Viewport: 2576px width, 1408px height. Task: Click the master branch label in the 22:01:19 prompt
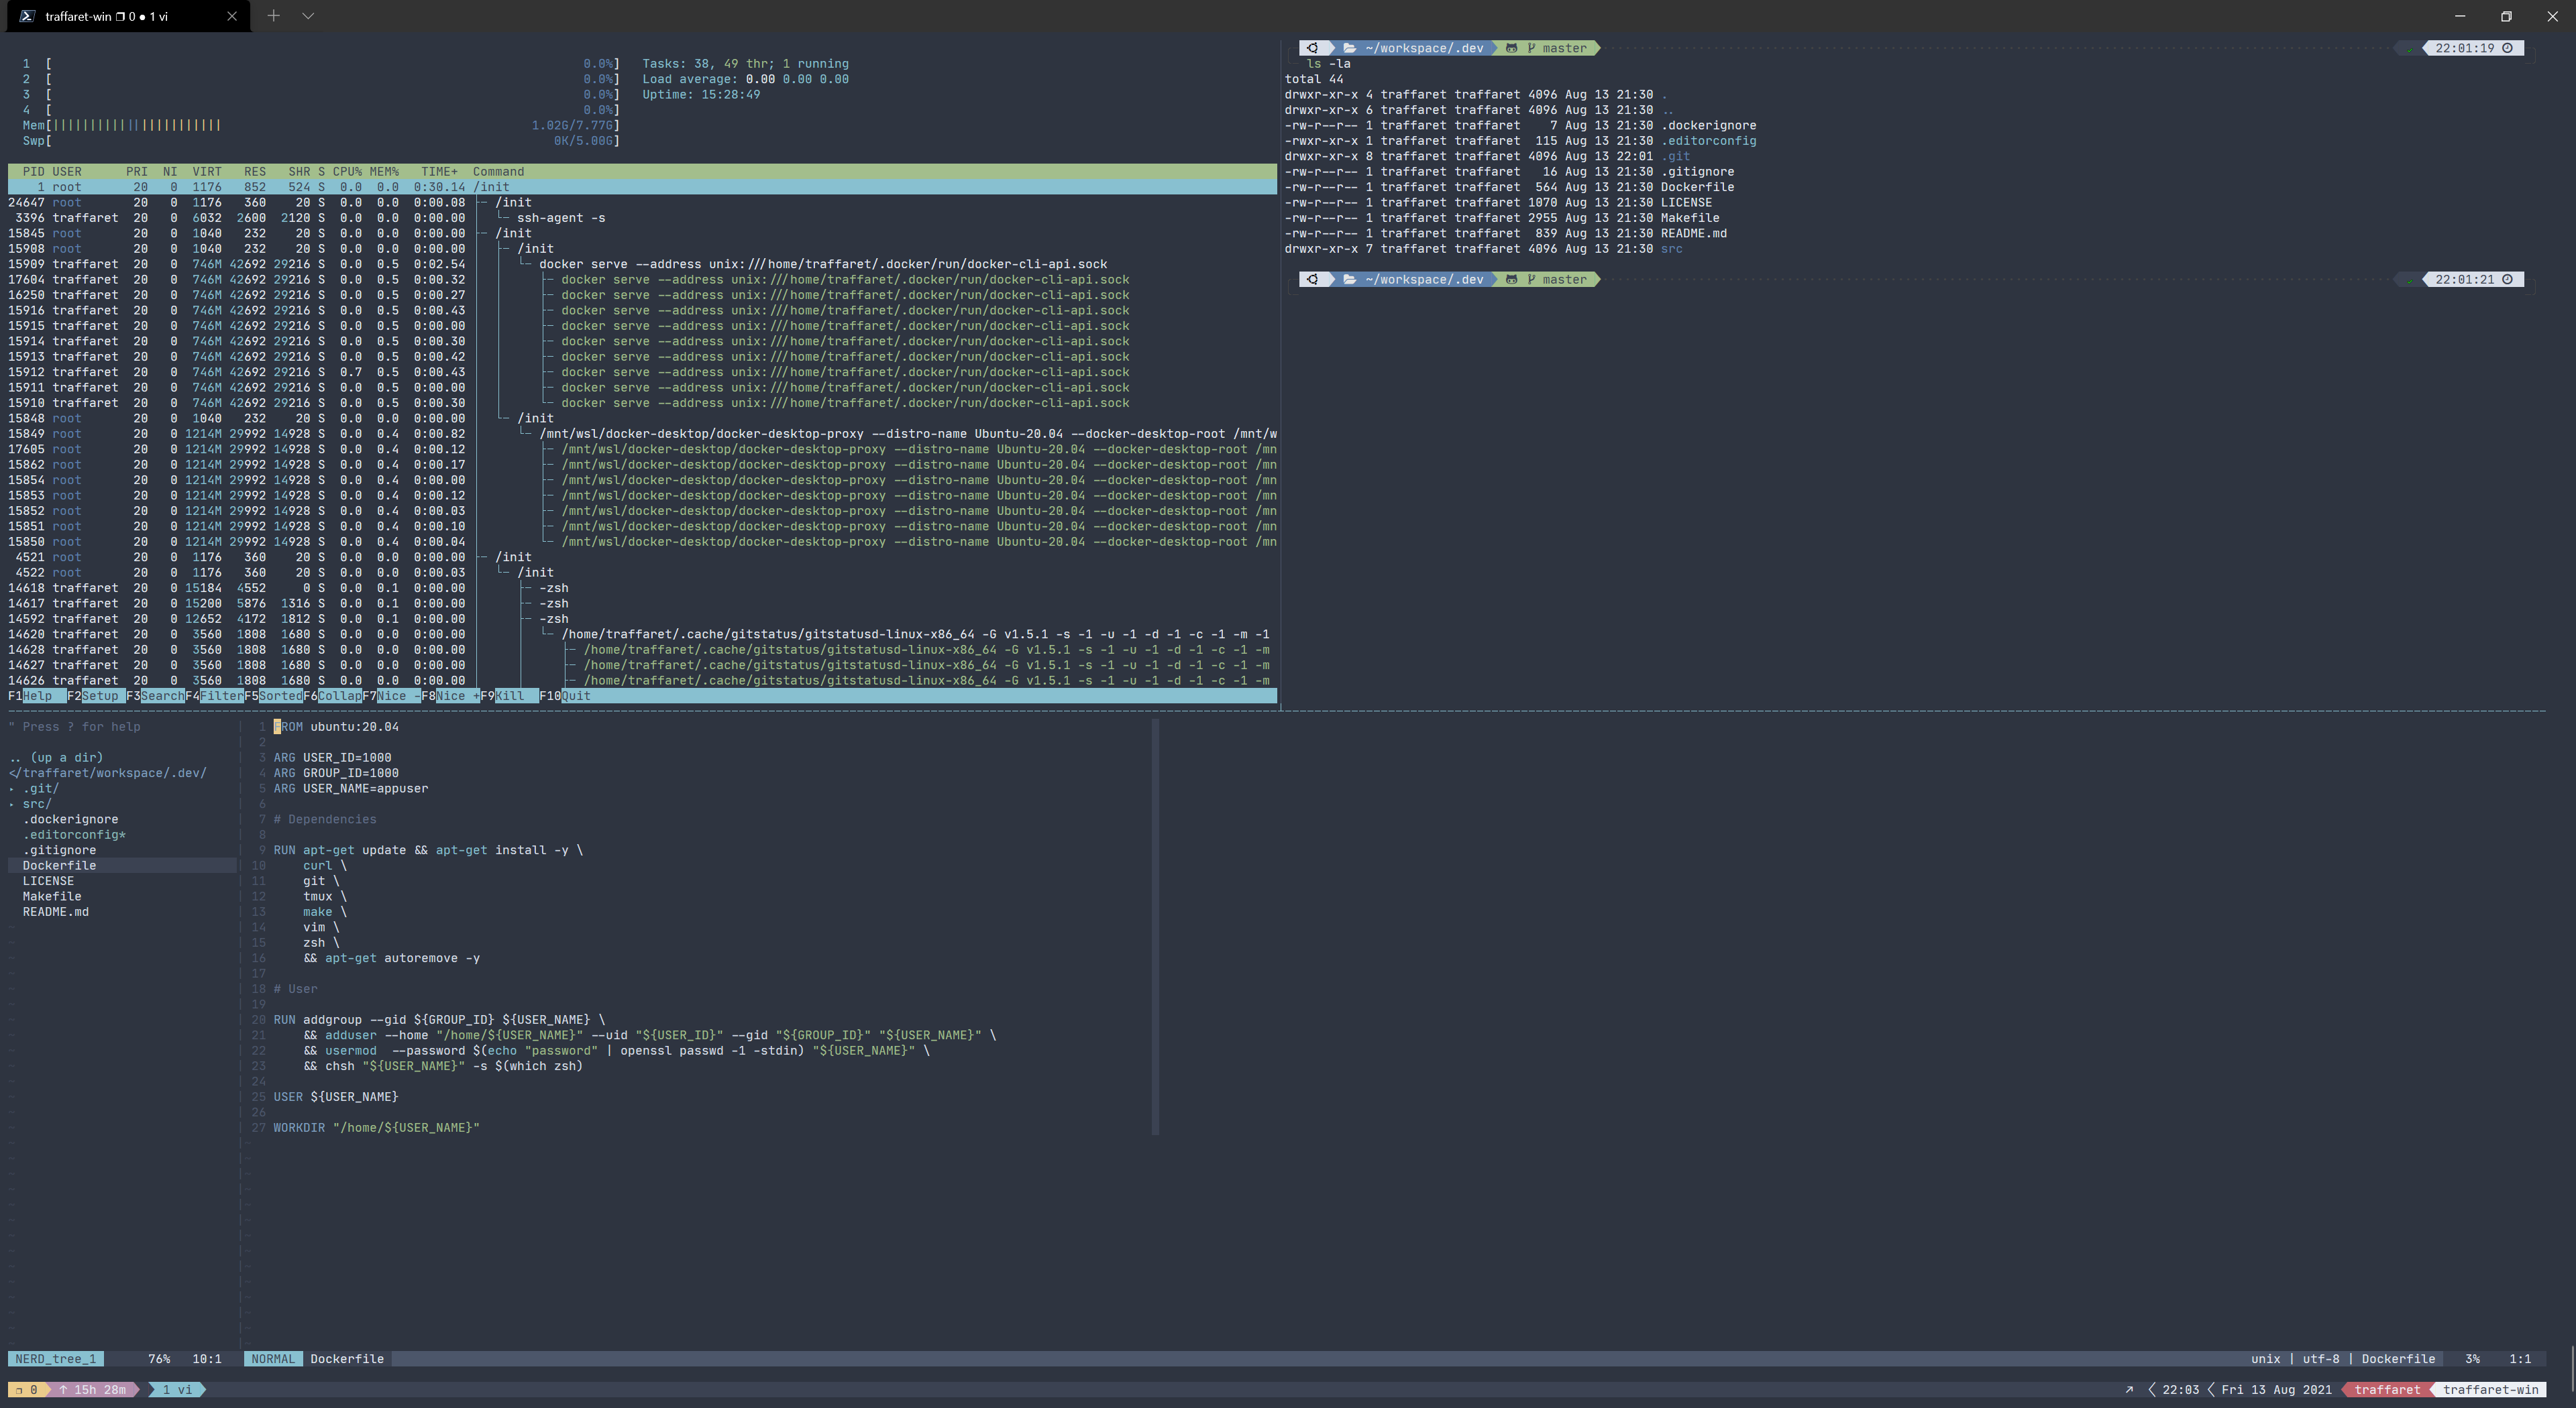tap(1564, 48)
